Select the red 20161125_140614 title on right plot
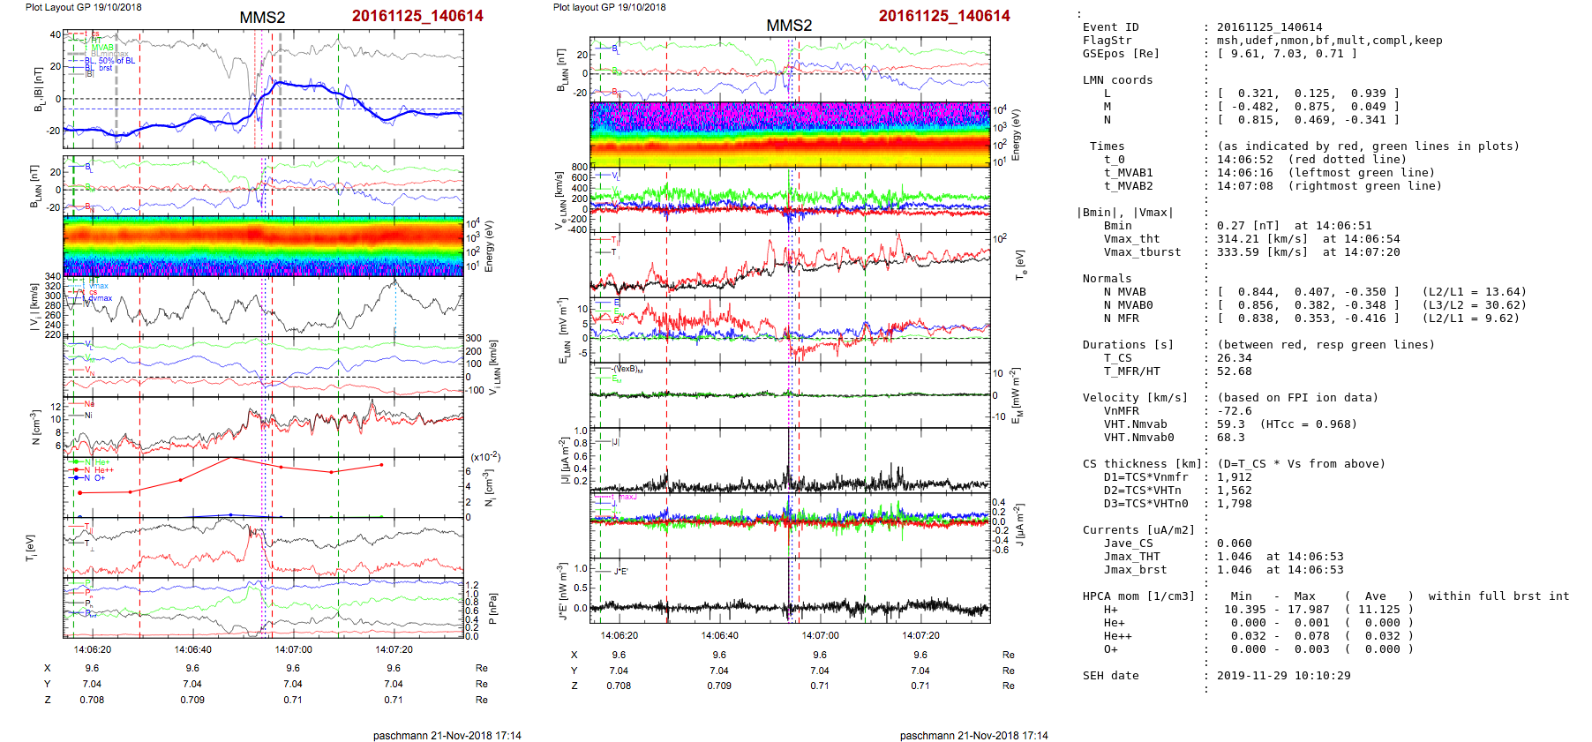The height and width of the screenshot is (742, 1592). coord(943,16)
